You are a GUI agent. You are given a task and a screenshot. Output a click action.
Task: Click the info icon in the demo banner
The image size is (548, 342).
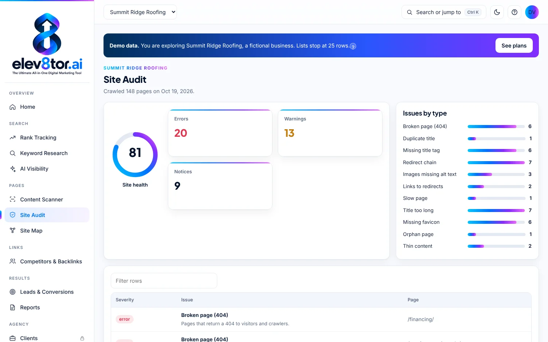tap(353, 46)
